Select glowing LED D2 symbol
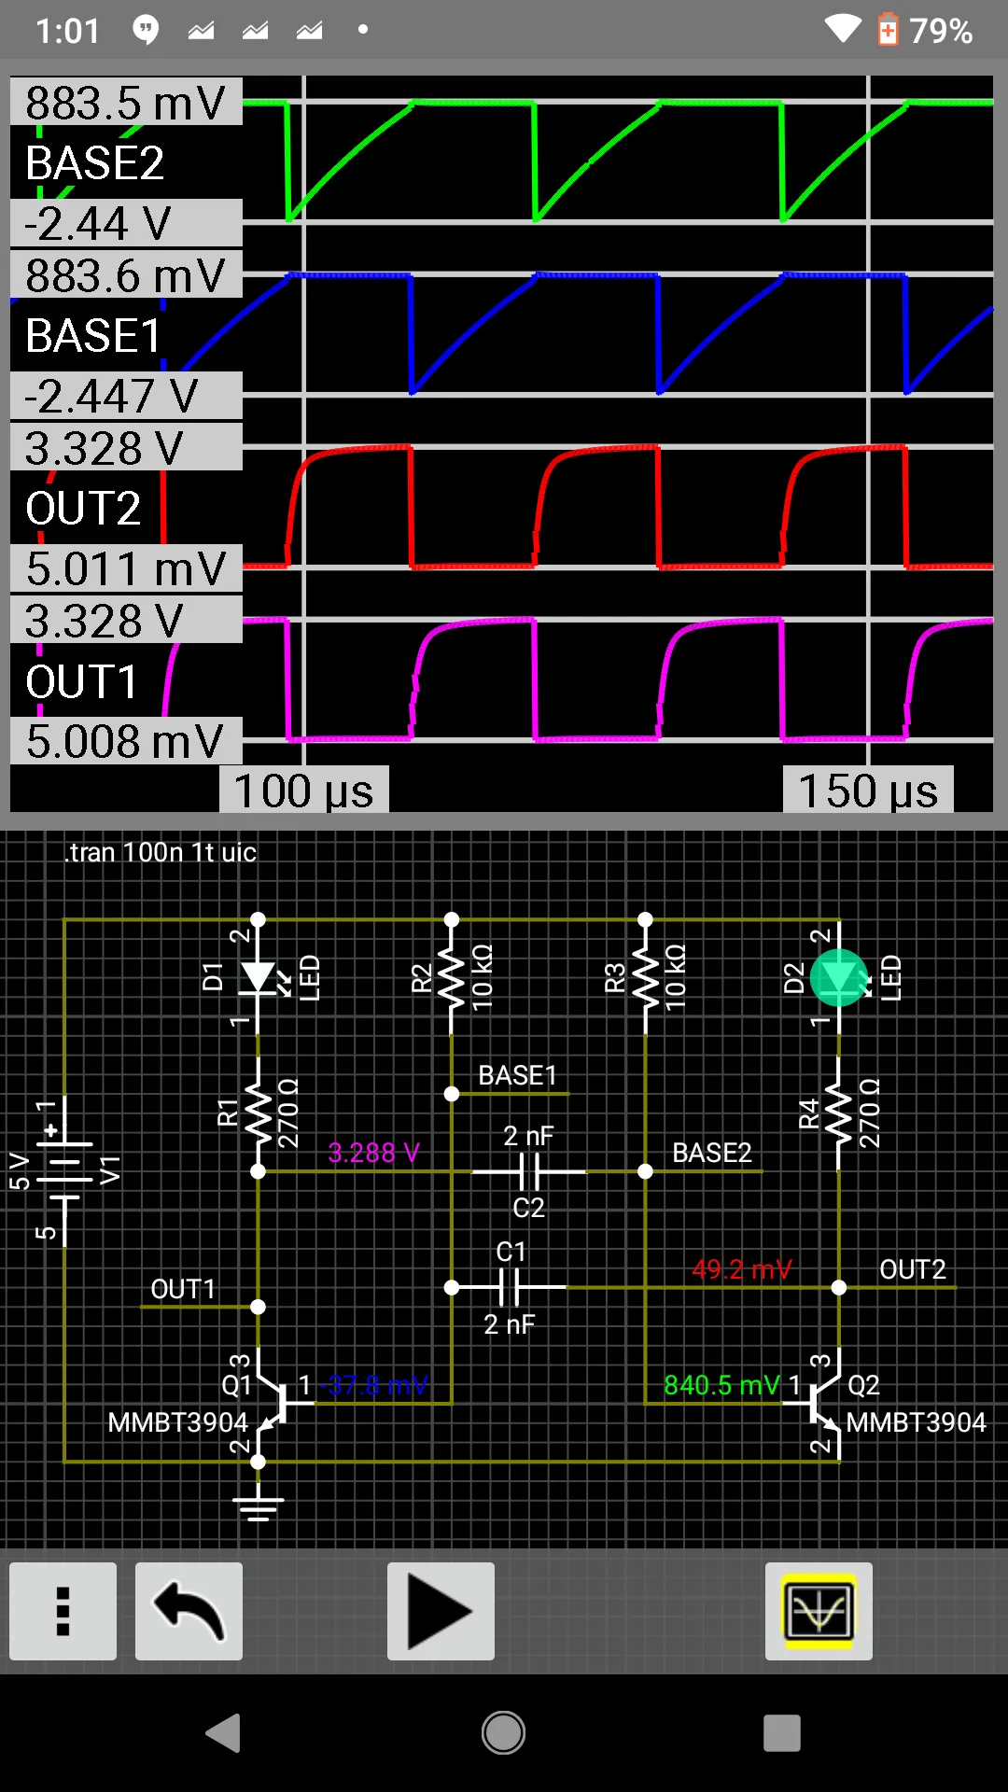 click(x=839, y=978)
